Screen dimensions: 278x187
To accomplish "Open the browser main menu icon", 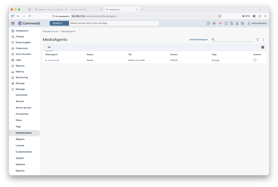I will coord(266,16).
